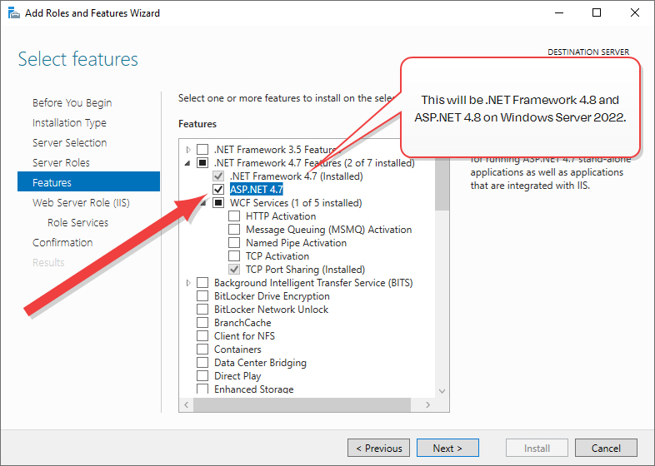This screenshot has height=466, width=655.
Task: Expand the .NET Framework 3.5 Features node
Action: 188,149
